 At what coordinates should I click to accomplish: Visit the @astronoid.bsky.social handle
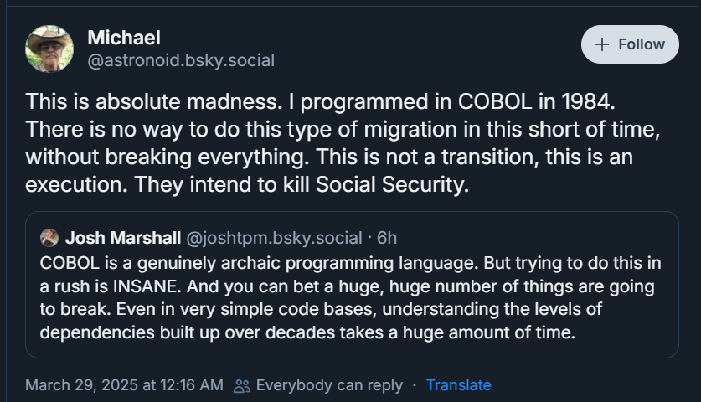(181, 60)
